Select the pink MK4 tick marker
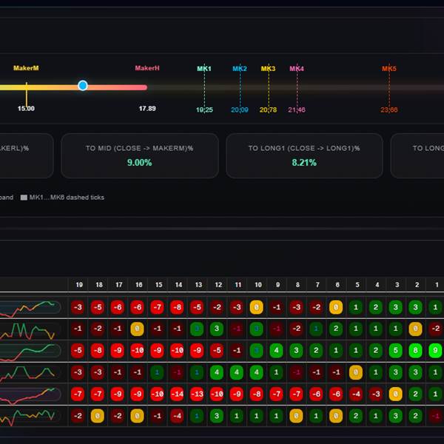The height and width of the screenshot is (444, 444). 297,88
